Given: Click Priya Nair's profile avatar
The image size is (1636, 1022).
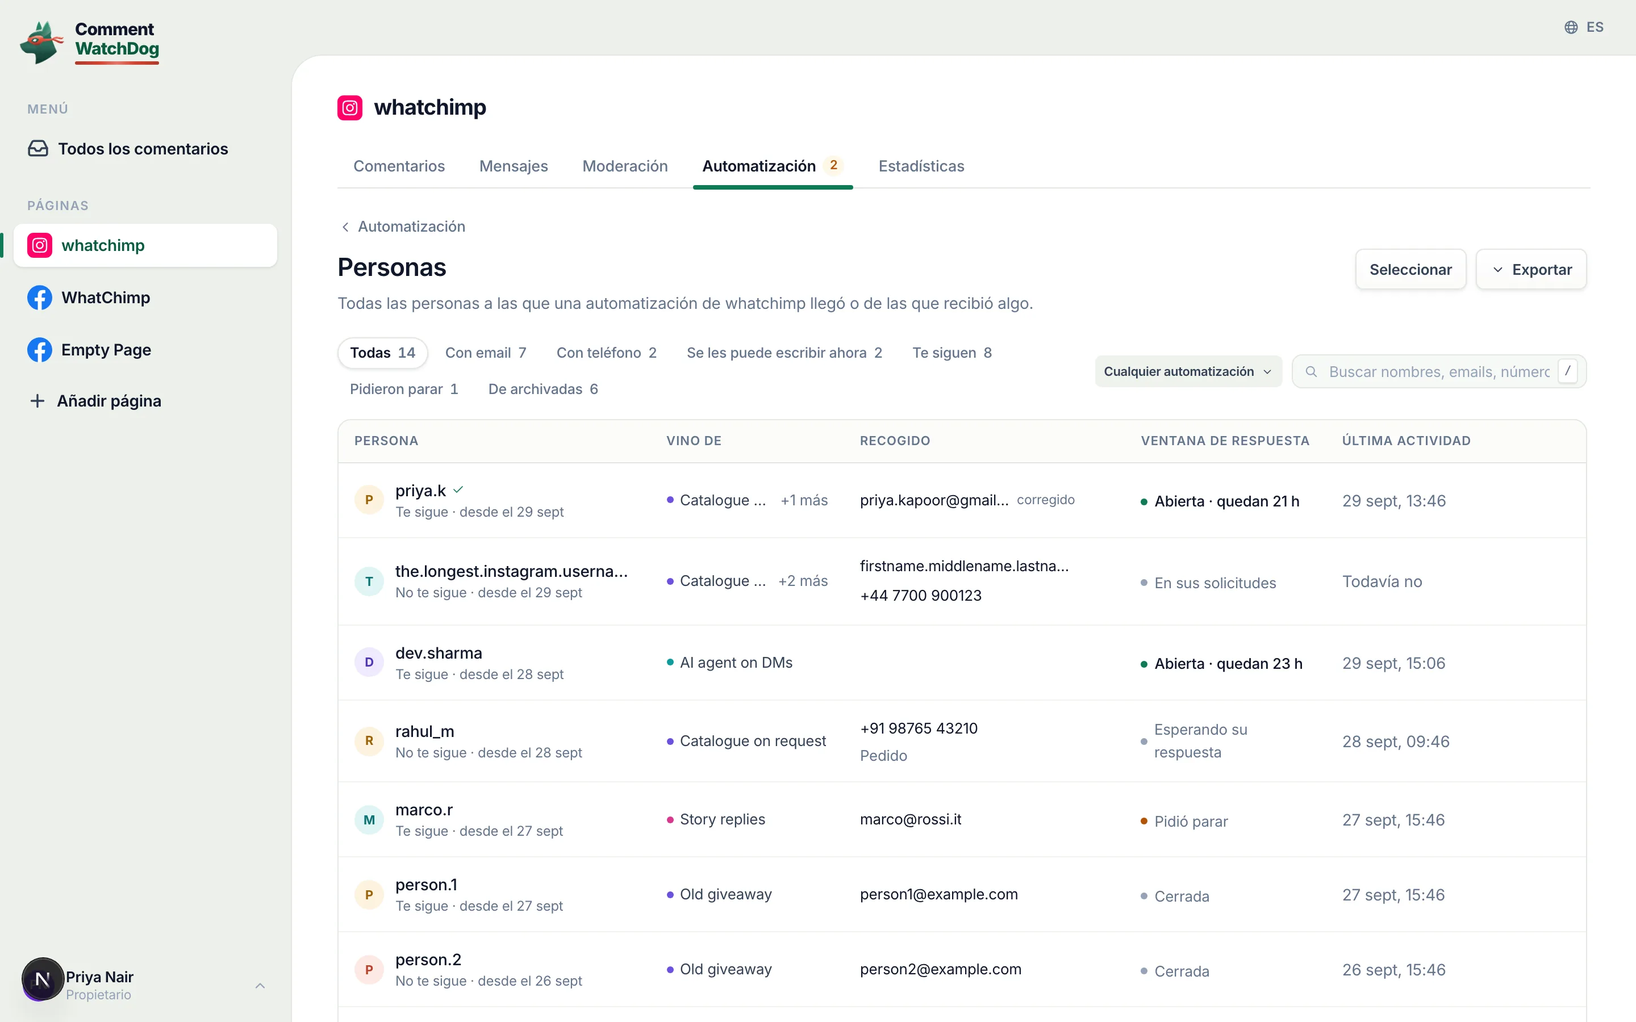Looking at the screenshot, I should tap(43, 979).
